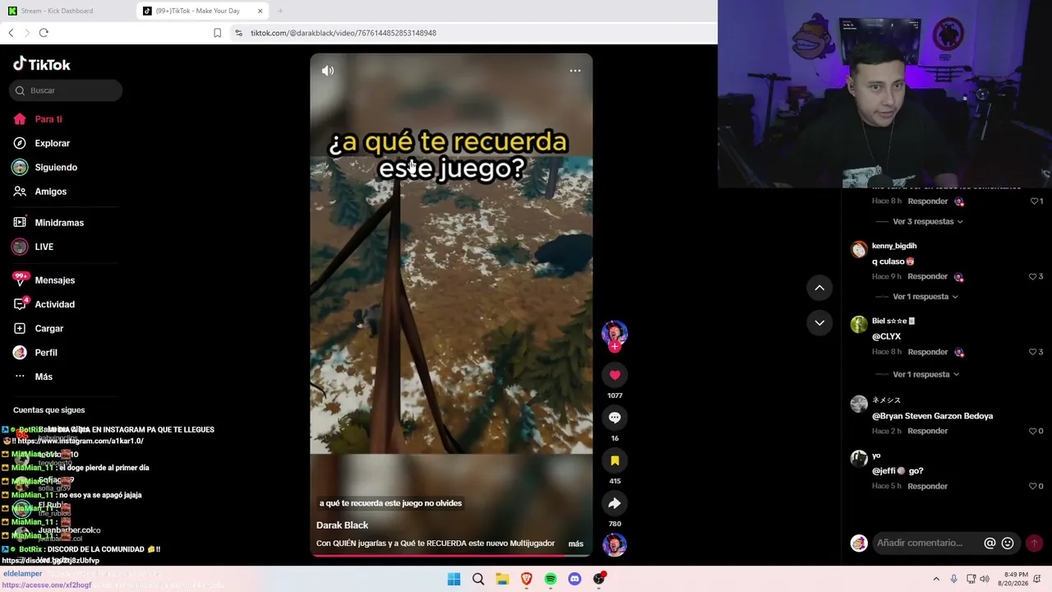Open the Darak Black creator name link
1052x592 pixels.
(x=342, y=525)
